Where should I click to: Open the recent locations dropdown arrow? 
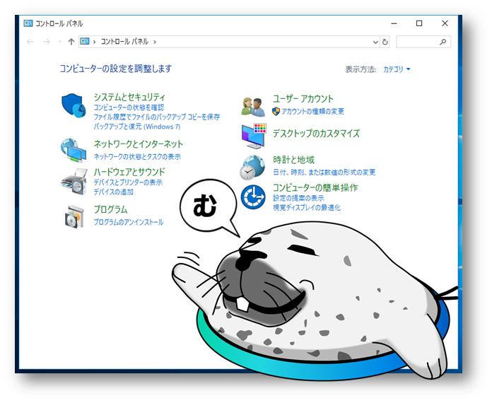pyautogui.click(x=59, y=42)
